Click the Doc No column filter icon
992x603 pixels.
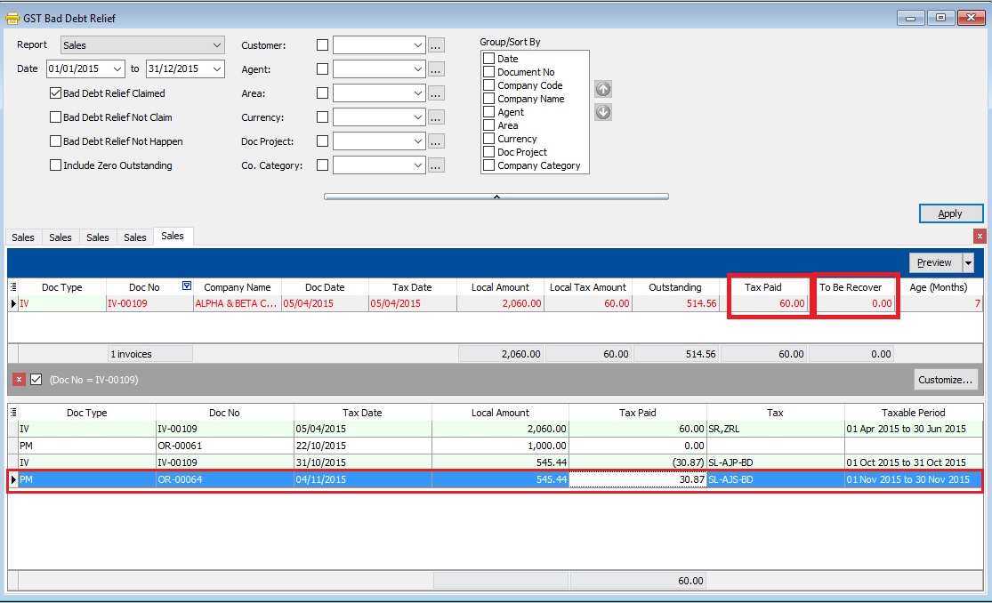pos(186,286)
